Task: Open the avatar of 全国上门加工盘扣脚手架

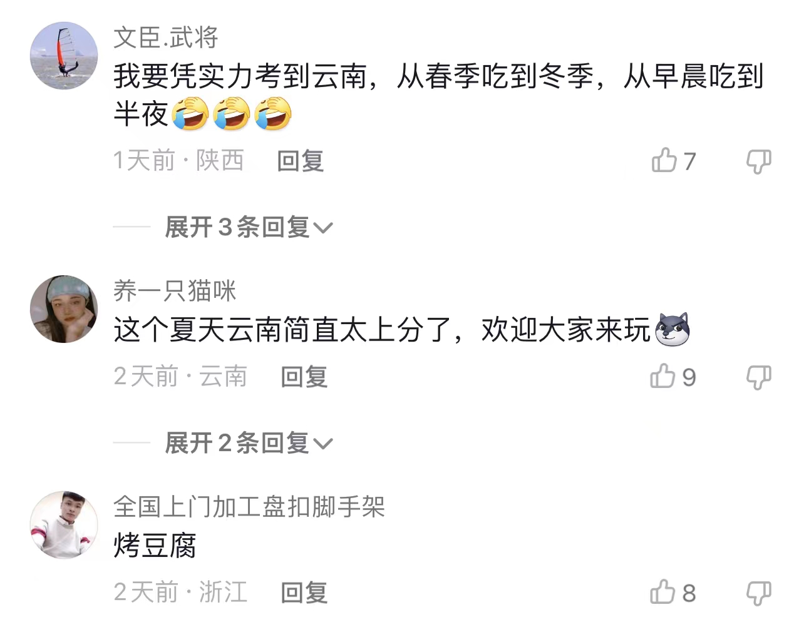Action: click(64, 525)
